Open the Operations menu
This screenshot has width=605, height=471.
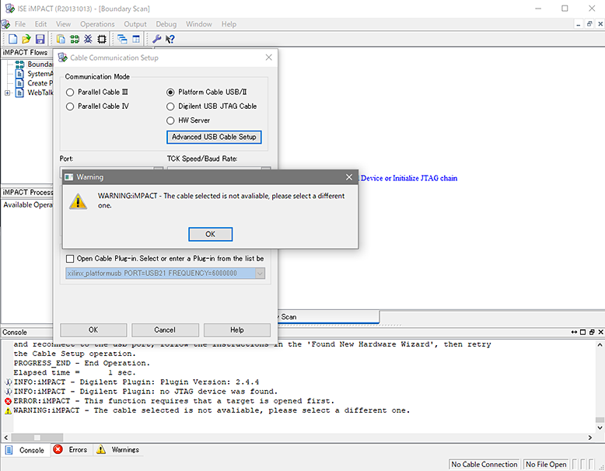point(97,24)
